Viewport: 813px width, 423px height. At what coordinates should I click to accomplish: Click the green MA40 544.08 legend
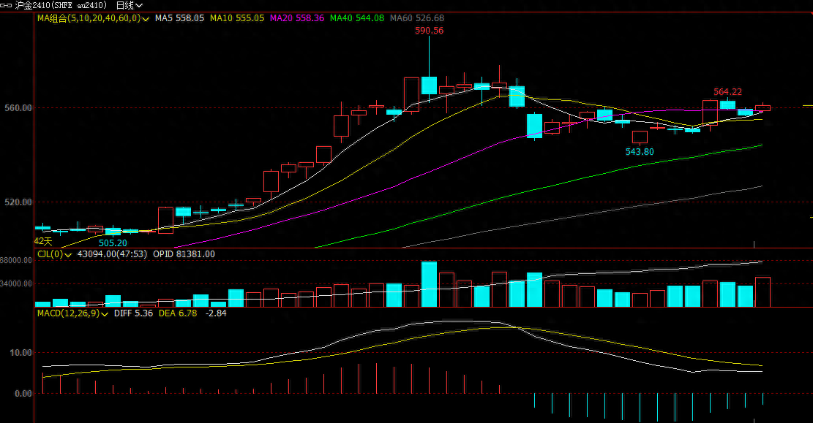[x=356, y=18]
